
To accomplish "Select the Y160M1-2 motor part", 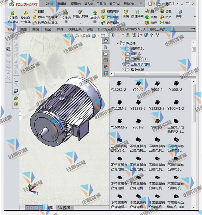I will [176, 105].
